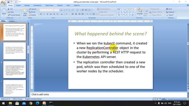
Task: Reset the slide layout
Action: click(x=32, y=12)
